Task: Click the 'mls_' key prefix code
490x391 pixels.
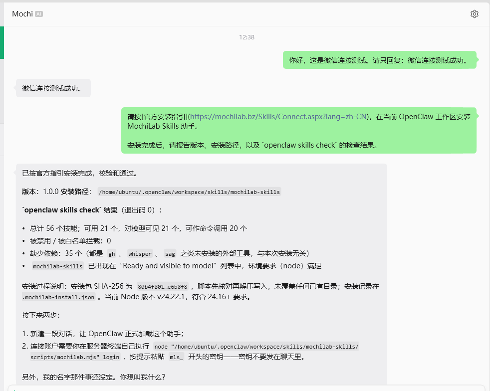Action: 176,357
